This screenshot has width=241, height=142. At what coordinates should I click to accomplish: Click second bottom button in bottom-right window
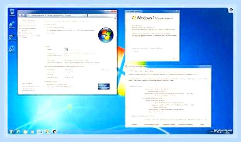[x=151, y=125]
